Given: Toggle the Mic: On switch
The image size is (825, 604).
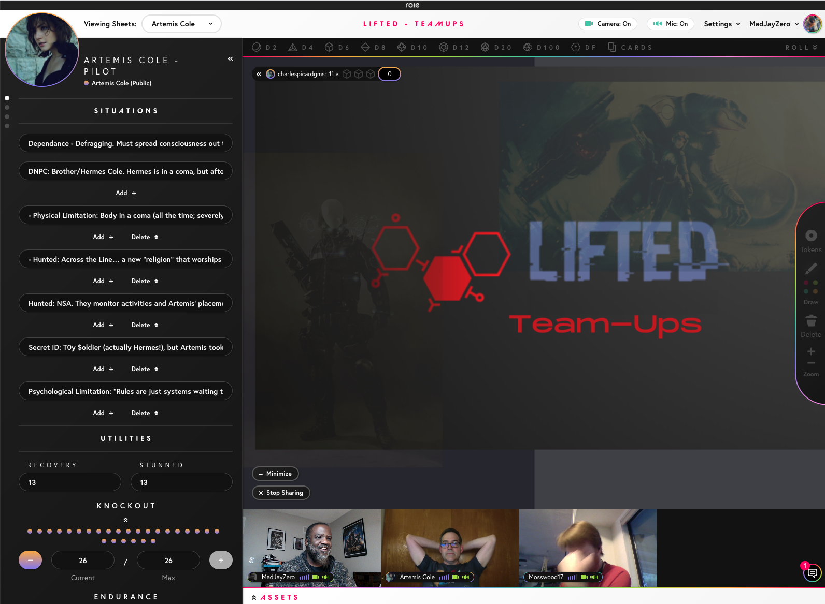Looking at the screenshot, I should coord(671,24).
